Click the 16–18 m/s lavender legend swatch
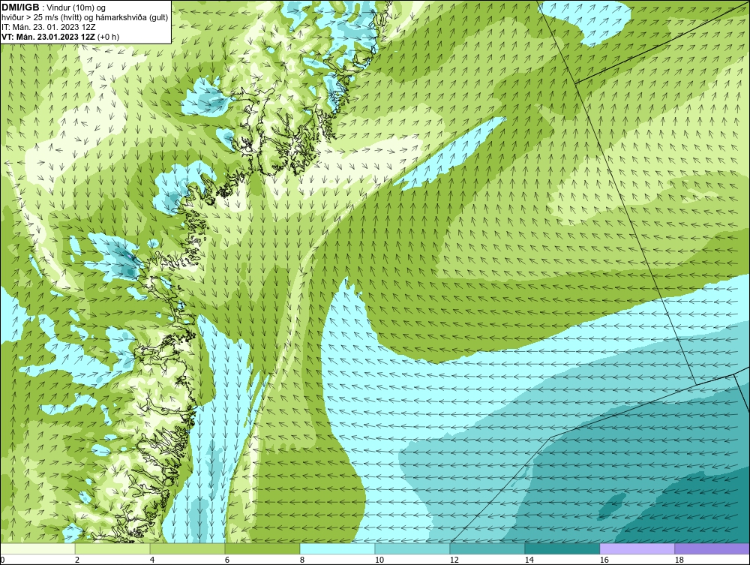The image size is (750, 565). pyautogui.click(x=637, y=548)
